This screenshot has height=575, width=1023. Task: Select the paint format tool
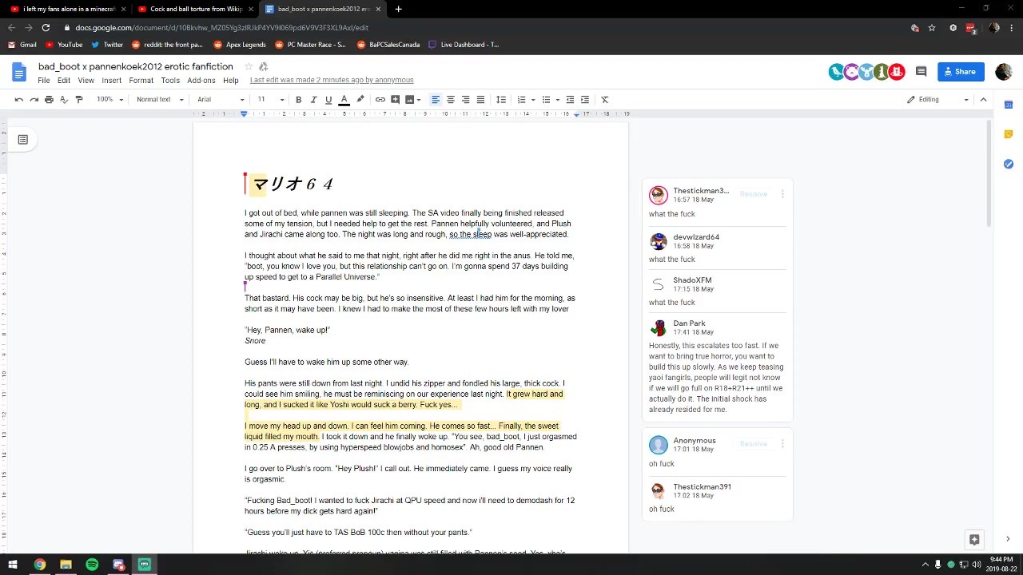pos(79,100)
